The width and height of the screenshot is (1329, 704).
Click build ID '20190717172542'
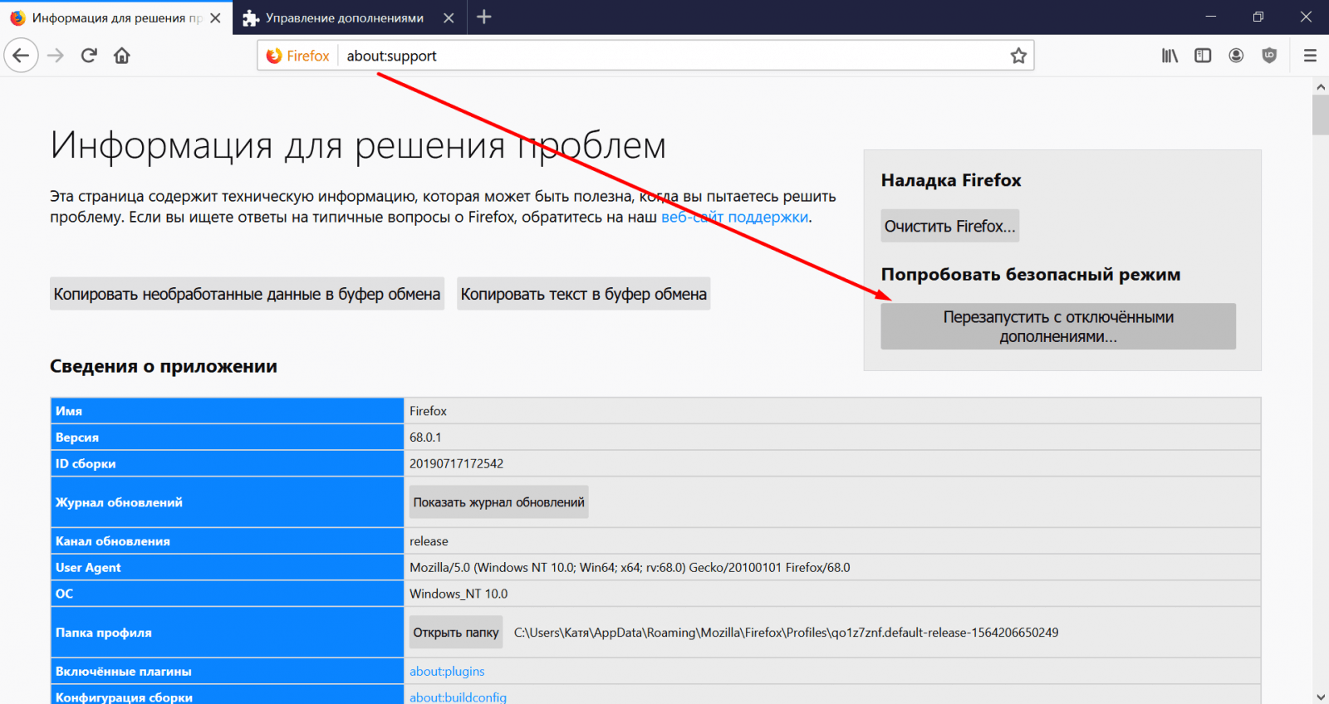click(x=456, y=463)
